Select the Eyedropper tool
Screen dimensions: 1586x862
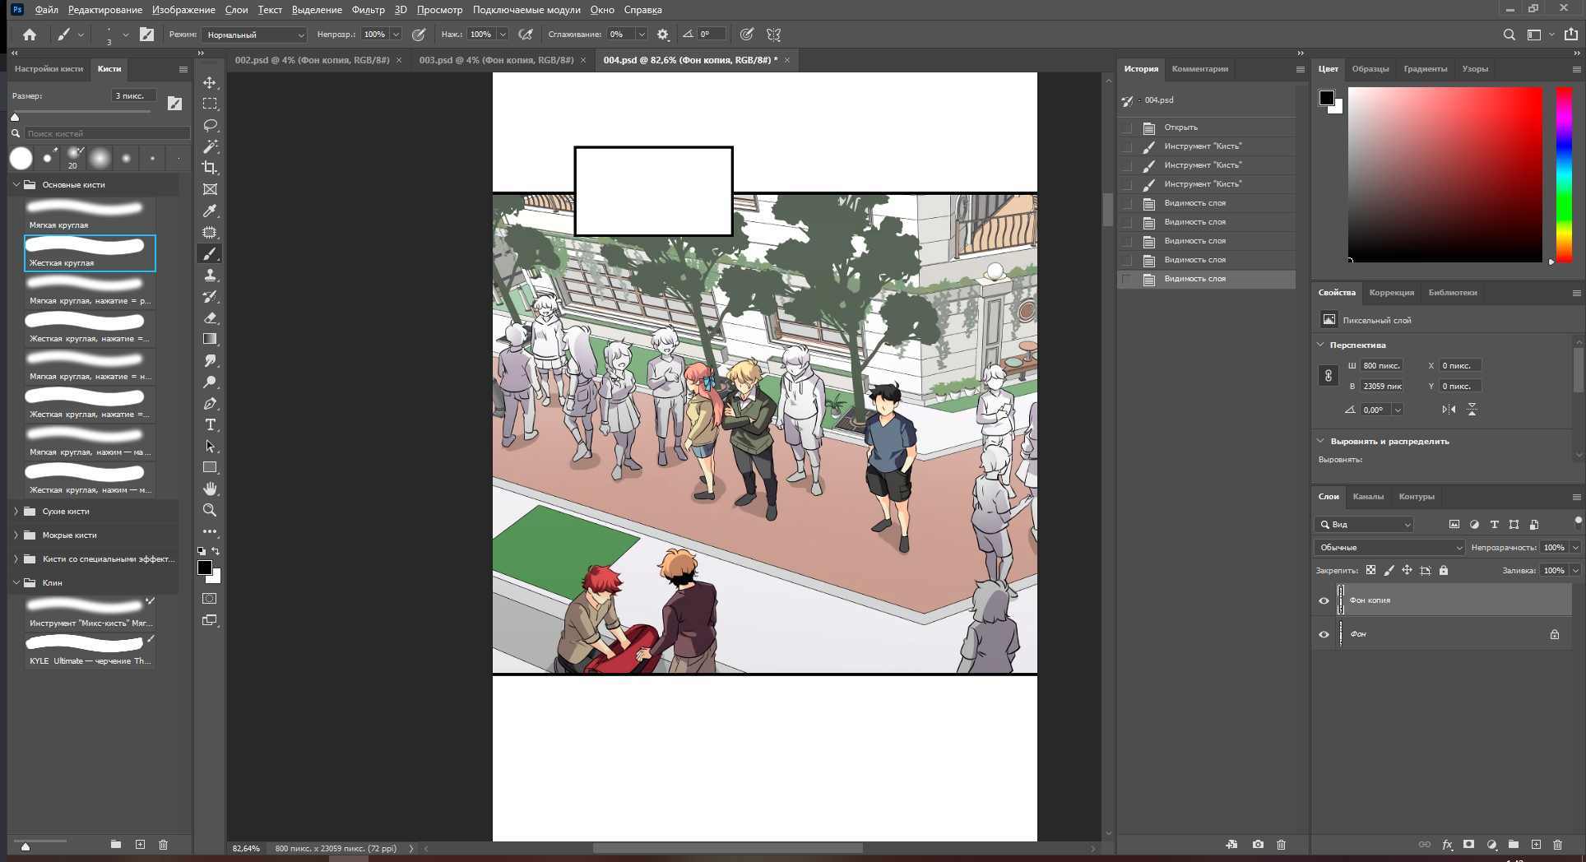[x=210, y=211]
